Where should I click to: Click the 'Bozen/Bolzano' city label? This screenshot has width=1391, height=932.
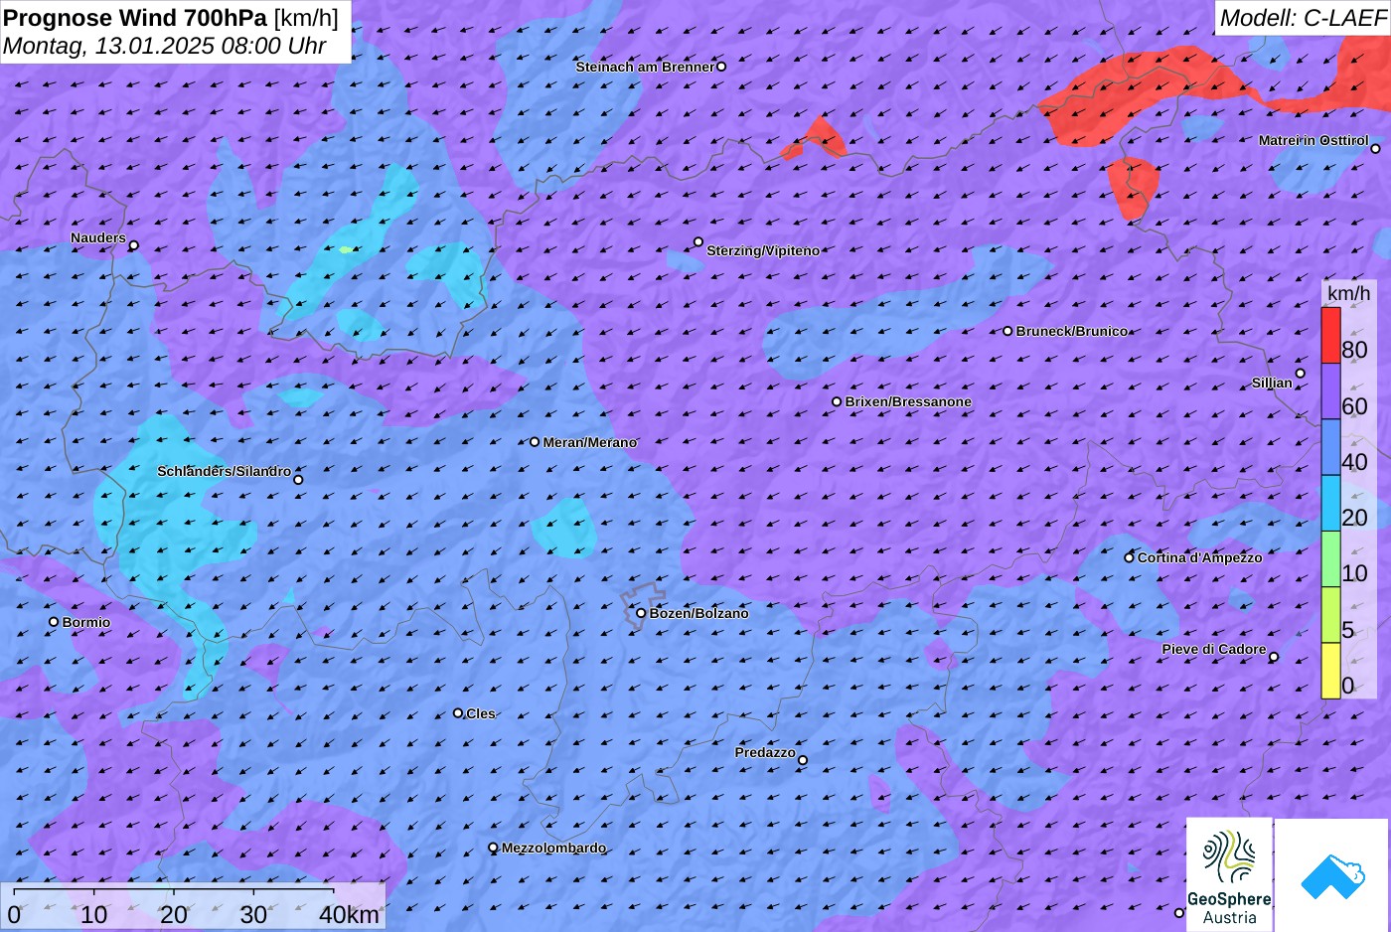699,613
